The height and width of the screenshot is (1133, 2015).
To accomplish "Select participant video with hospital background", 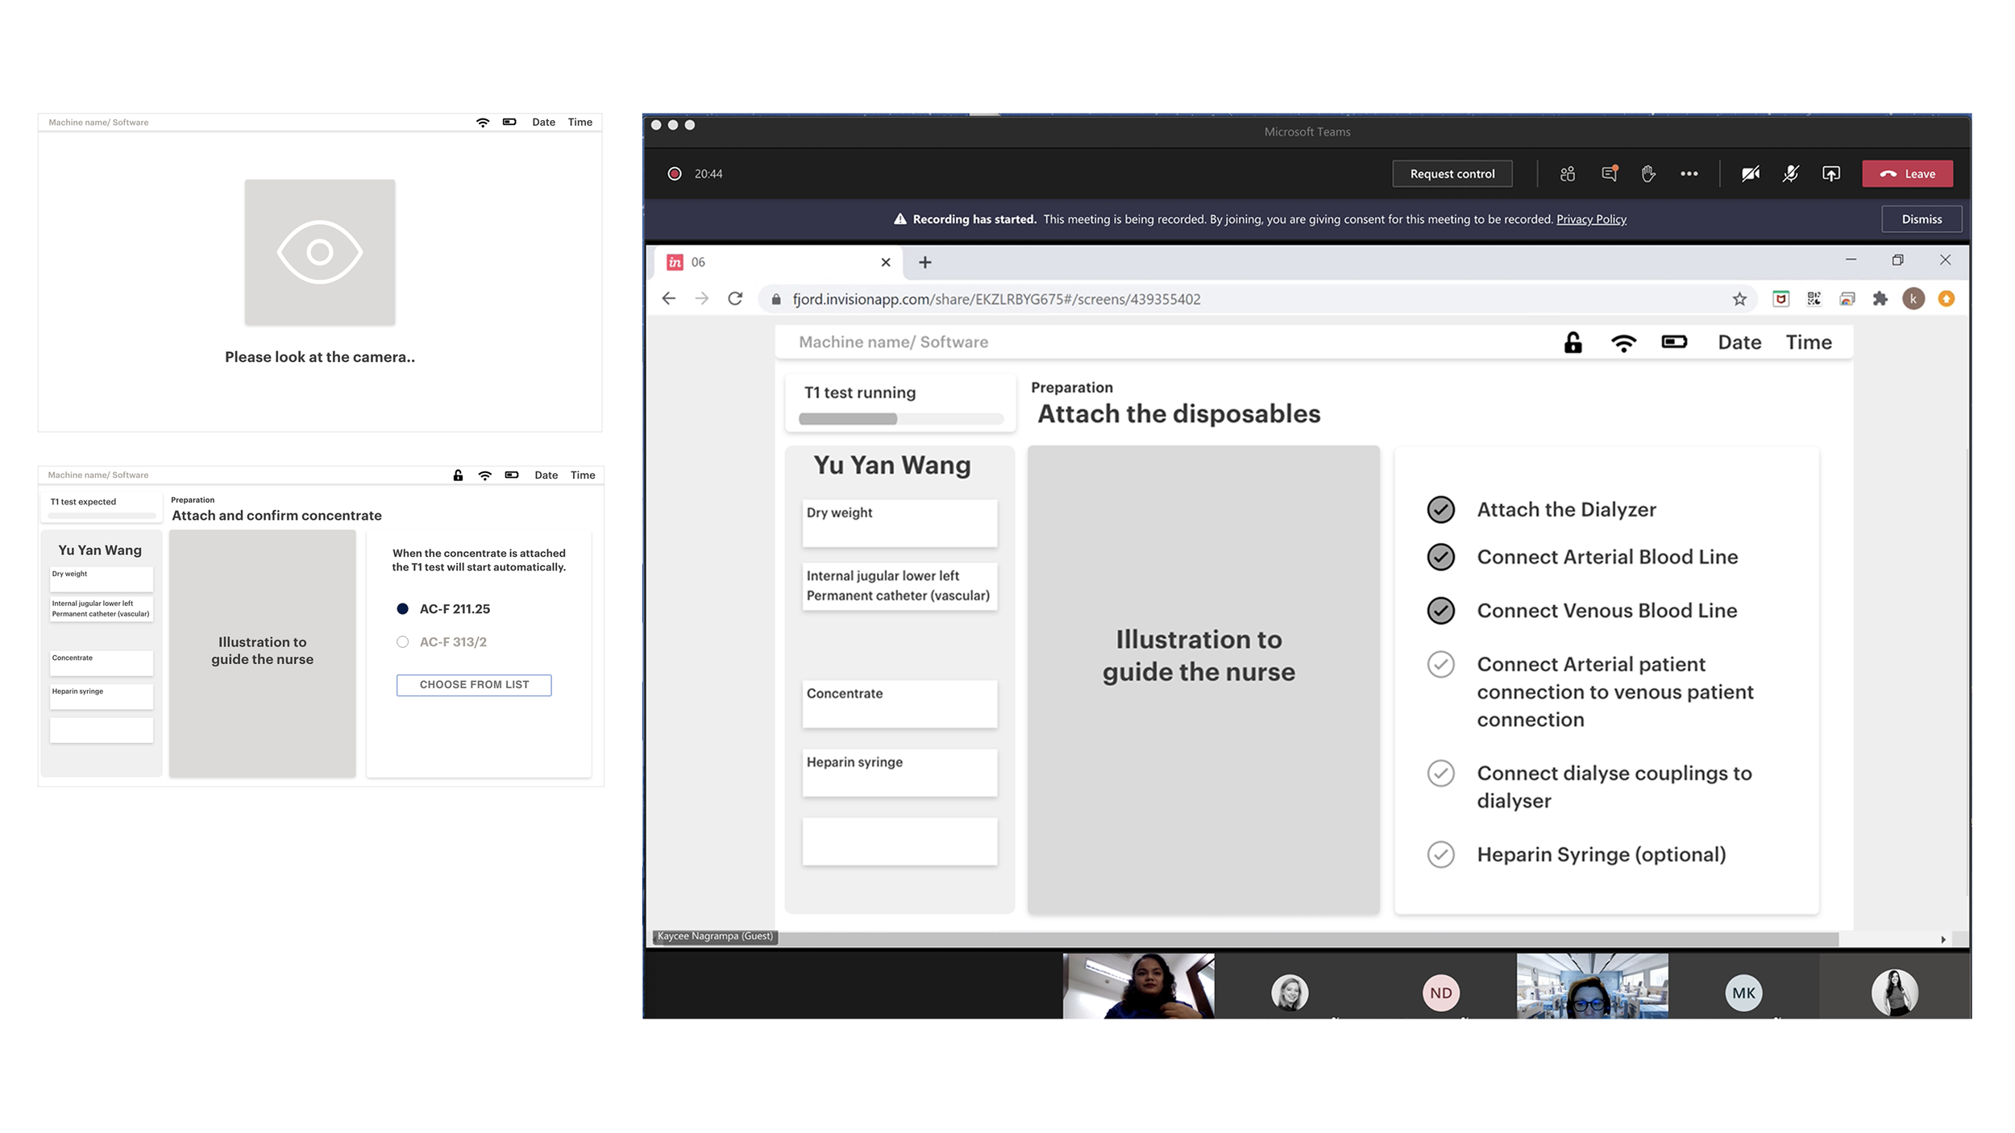I will click(x=1592, y=986).
